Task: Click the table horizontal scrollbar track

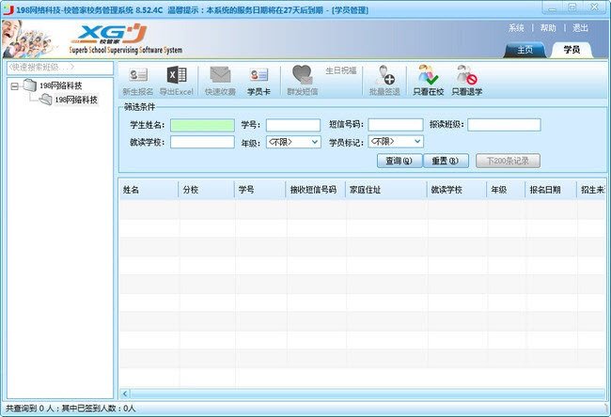Action: click(368, 394)
